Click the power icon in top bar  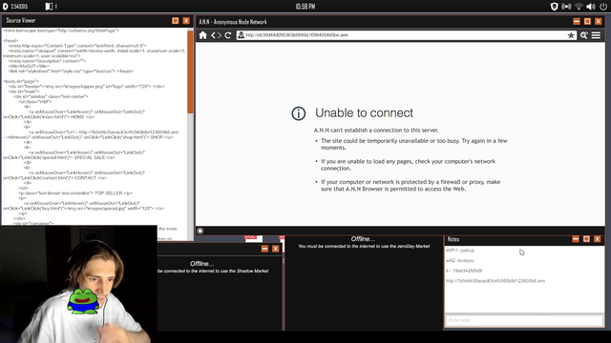[603, 7]
